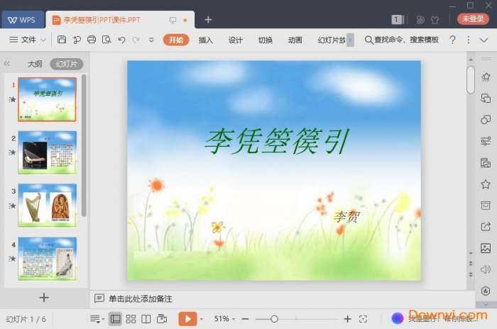
Task: Go to next slide with the double down arrow
Action: point(471,274)
